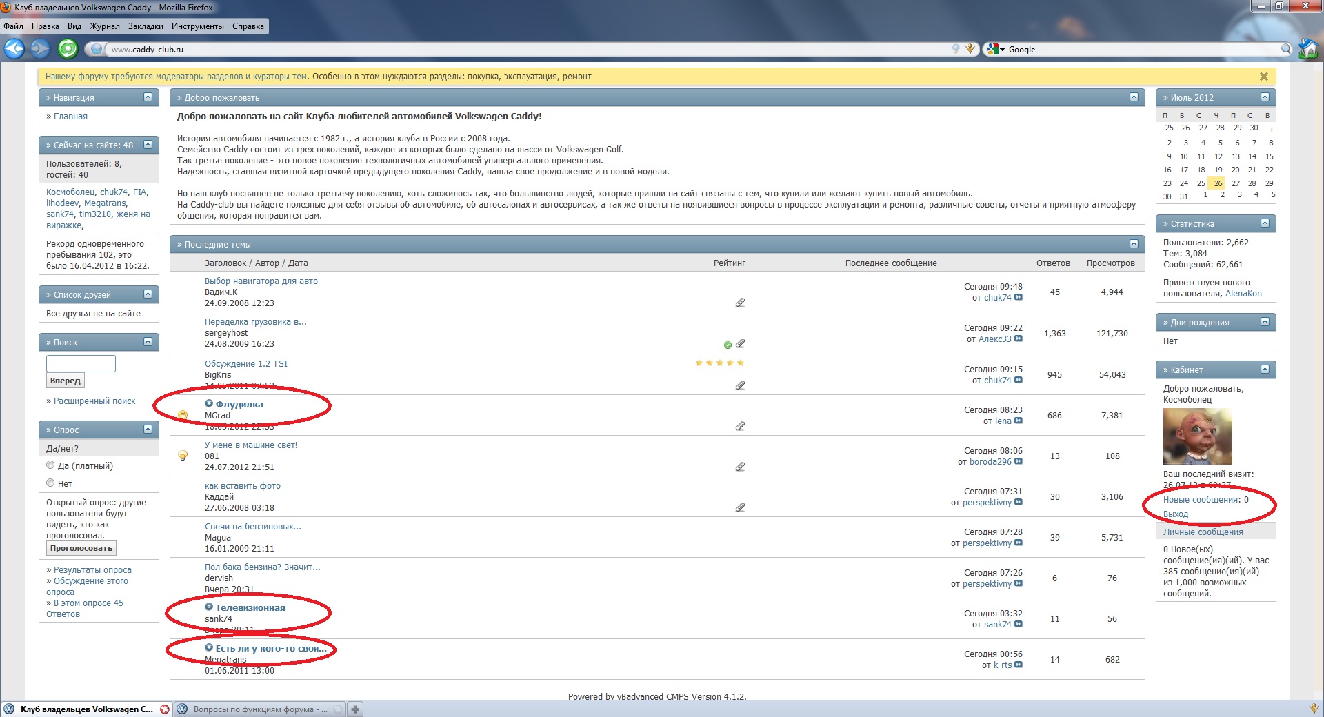Click the green checkmark icon in 'Переделка грузовика' row
Viewport: 1324px width, 717px height.
(728, 345)
